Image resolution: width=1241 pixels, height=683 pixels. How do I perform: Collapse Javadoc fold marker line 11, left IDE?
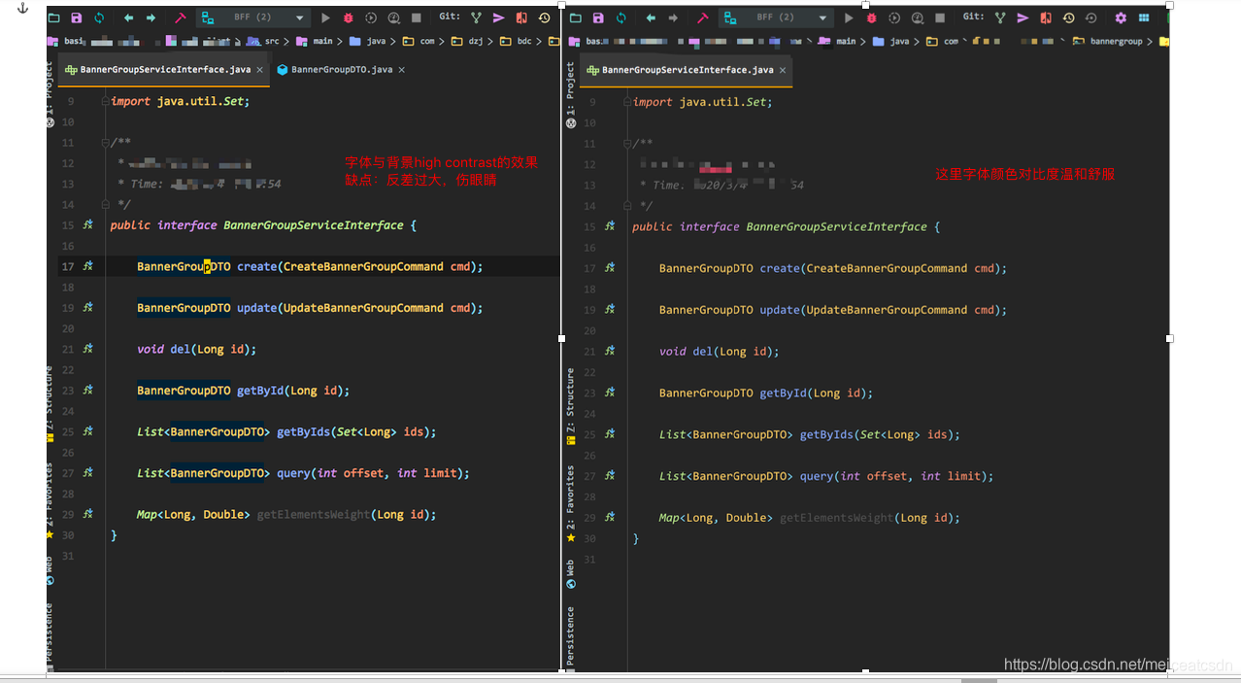[108, 142]
